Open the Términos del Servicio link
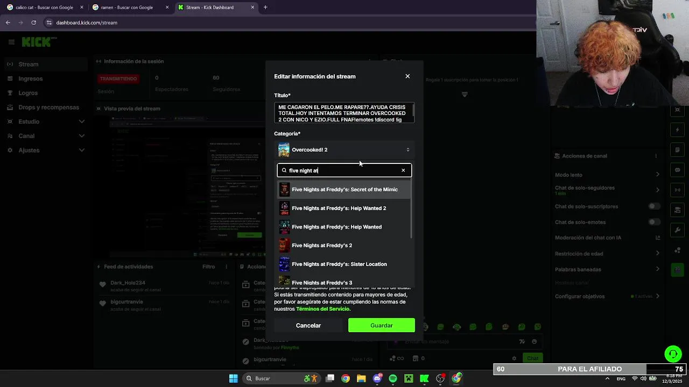This screenshot has width=689, height=387. (323, 309)
